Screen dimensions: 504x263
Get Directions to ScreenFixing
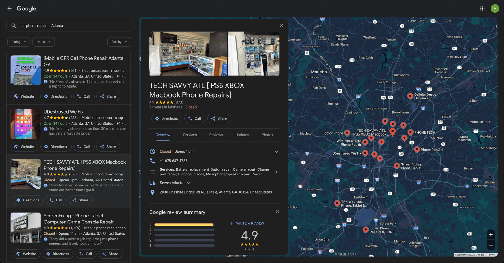(x=58, y=254)
